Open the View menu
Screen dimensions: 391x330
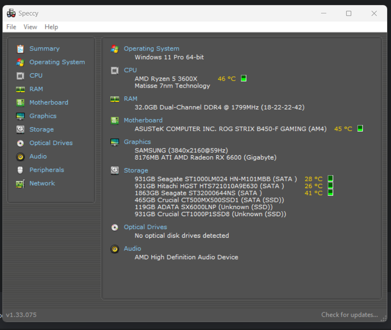(x=30, y=27)
